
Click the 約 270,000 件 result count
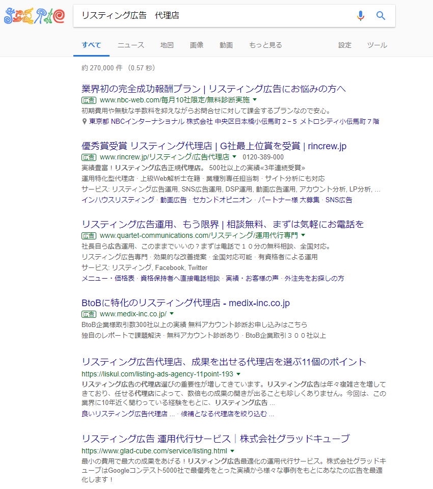(102, 68)
